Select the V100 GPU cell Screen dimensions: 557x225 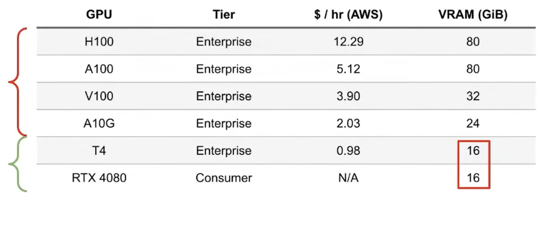[99, 96]
